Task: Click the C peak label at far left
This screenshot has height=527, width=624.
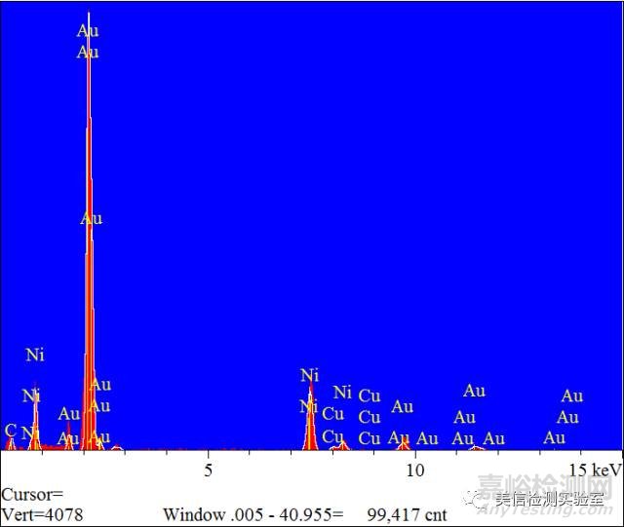Action: click(11, 430)
